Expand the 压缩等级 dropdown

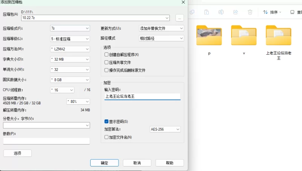[69, 39]
